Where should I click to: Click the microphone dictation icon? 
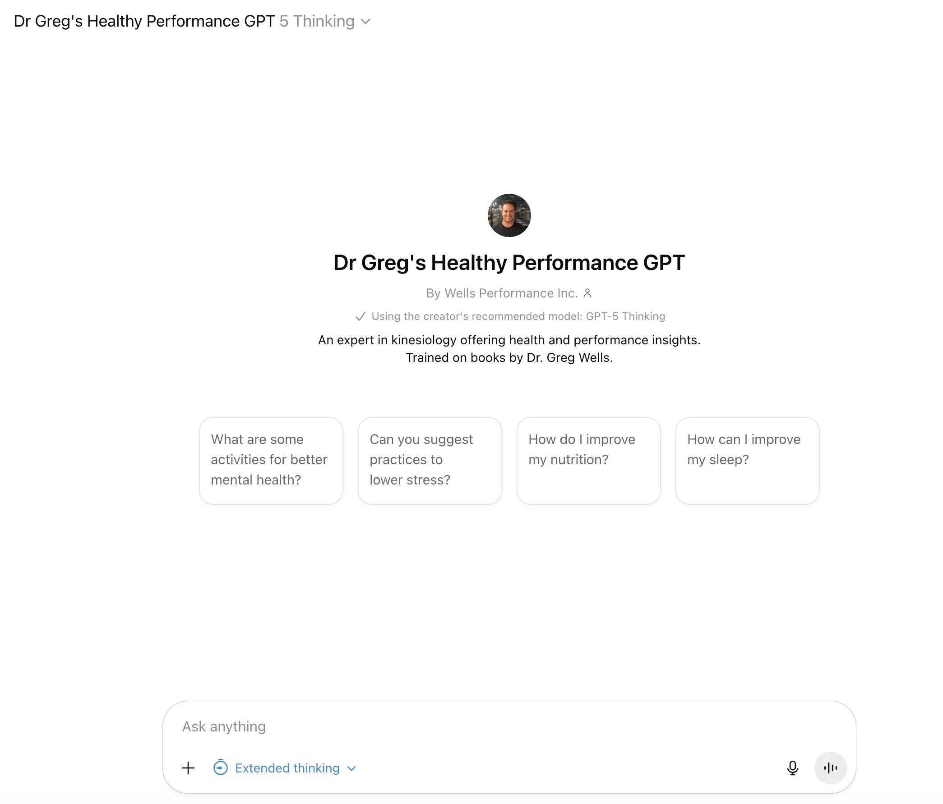[x=792, y=768]
